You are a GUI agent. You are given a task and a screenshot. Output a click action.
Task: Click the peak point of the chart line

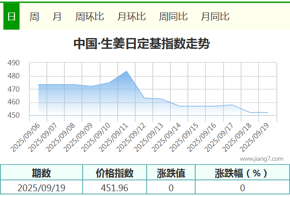click(x=126, y=71)
